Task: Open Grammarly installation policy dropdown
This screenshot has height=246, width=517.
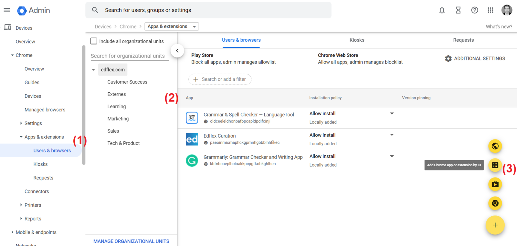Action: 392,156
